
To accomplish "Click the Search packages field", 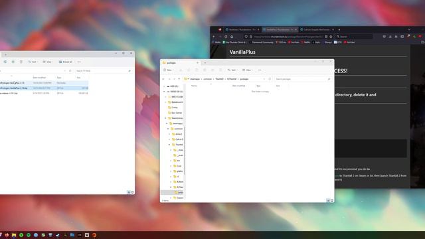I will click(x=302, y=79).
